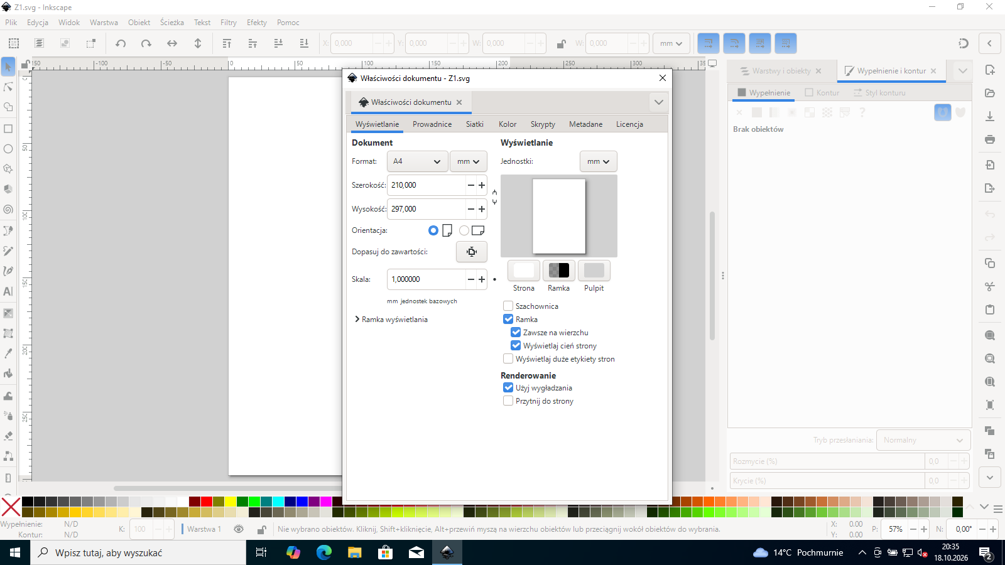Enable the Szachownica checkbox
Viewport: 1005px width, 565px height.
coord(508,306)
